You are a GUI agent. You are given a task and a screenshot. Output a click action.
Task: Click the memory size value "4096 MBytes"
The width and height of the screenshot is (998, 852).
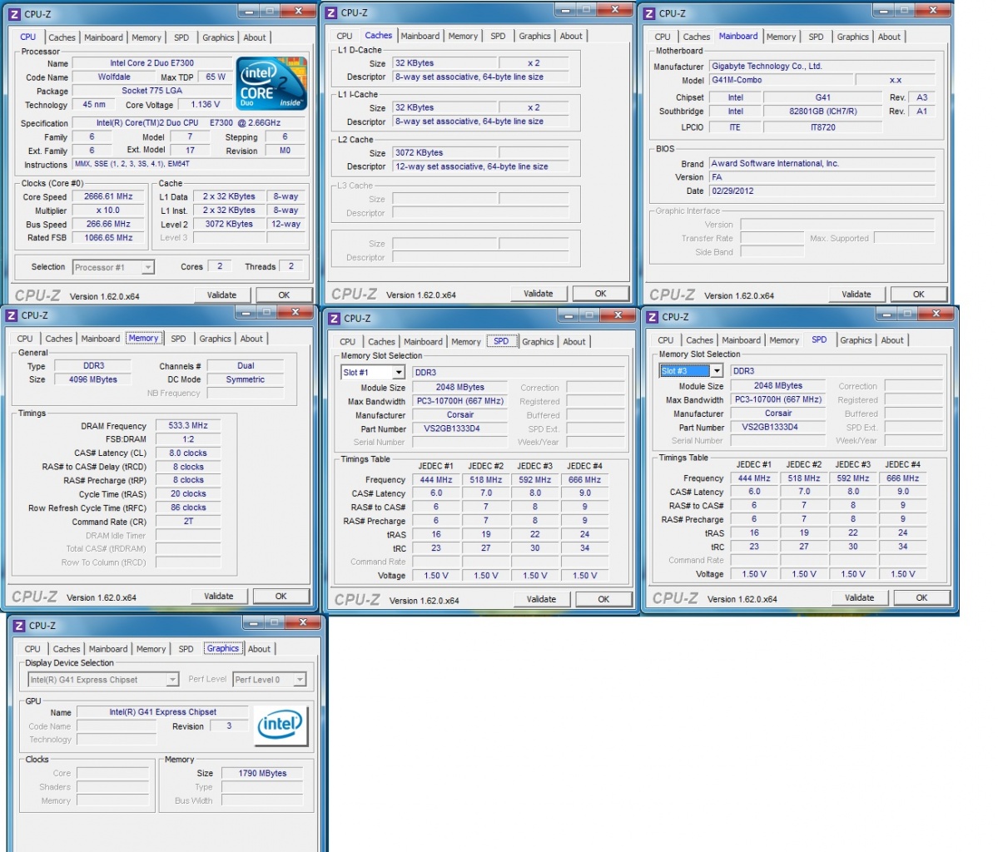[x=93, y=379]
